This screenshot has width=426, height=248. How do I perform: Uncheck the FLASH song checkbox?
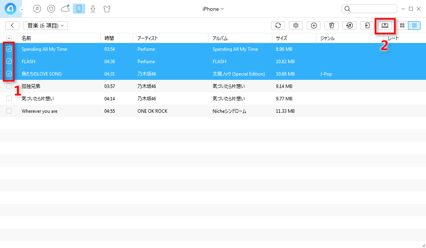9,61
